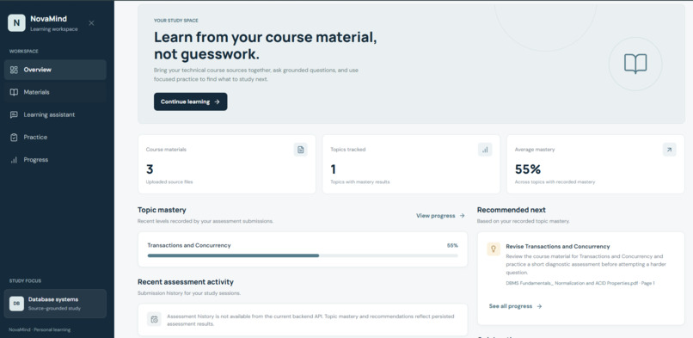Click the Practice clipboard icon

pos(14,138)
